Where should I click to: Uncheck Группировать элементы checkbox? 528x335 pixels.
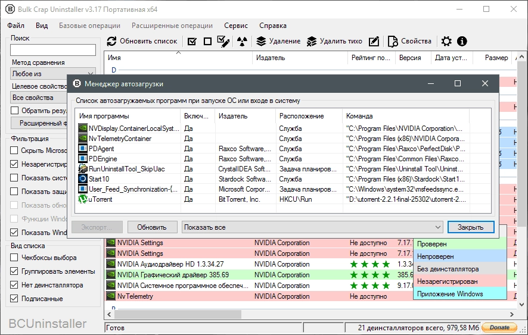point(14,271)
